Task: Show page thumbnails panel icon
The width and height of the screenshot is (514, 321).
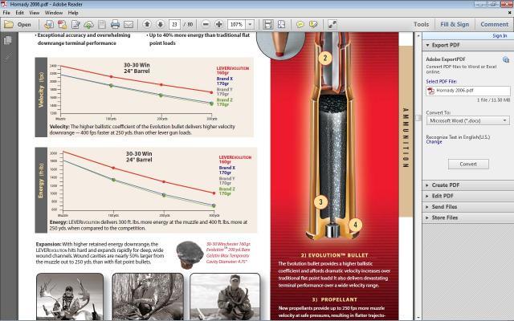Action: pyautogui.click(x=7, y=40)
